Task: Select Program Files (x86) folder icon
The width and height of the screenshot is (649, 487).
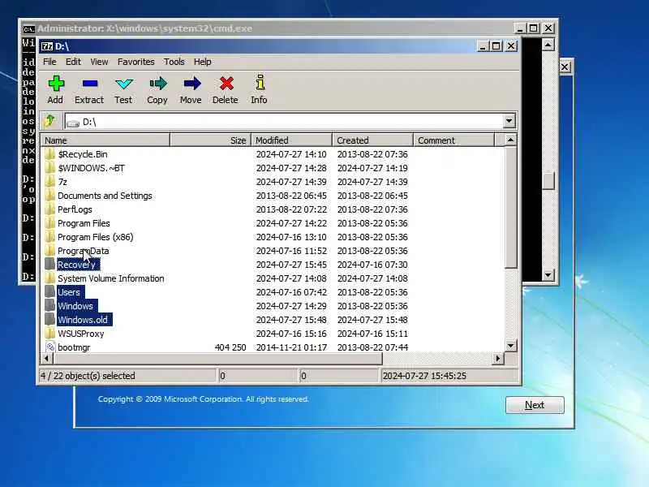Action: tap(49, 237)
